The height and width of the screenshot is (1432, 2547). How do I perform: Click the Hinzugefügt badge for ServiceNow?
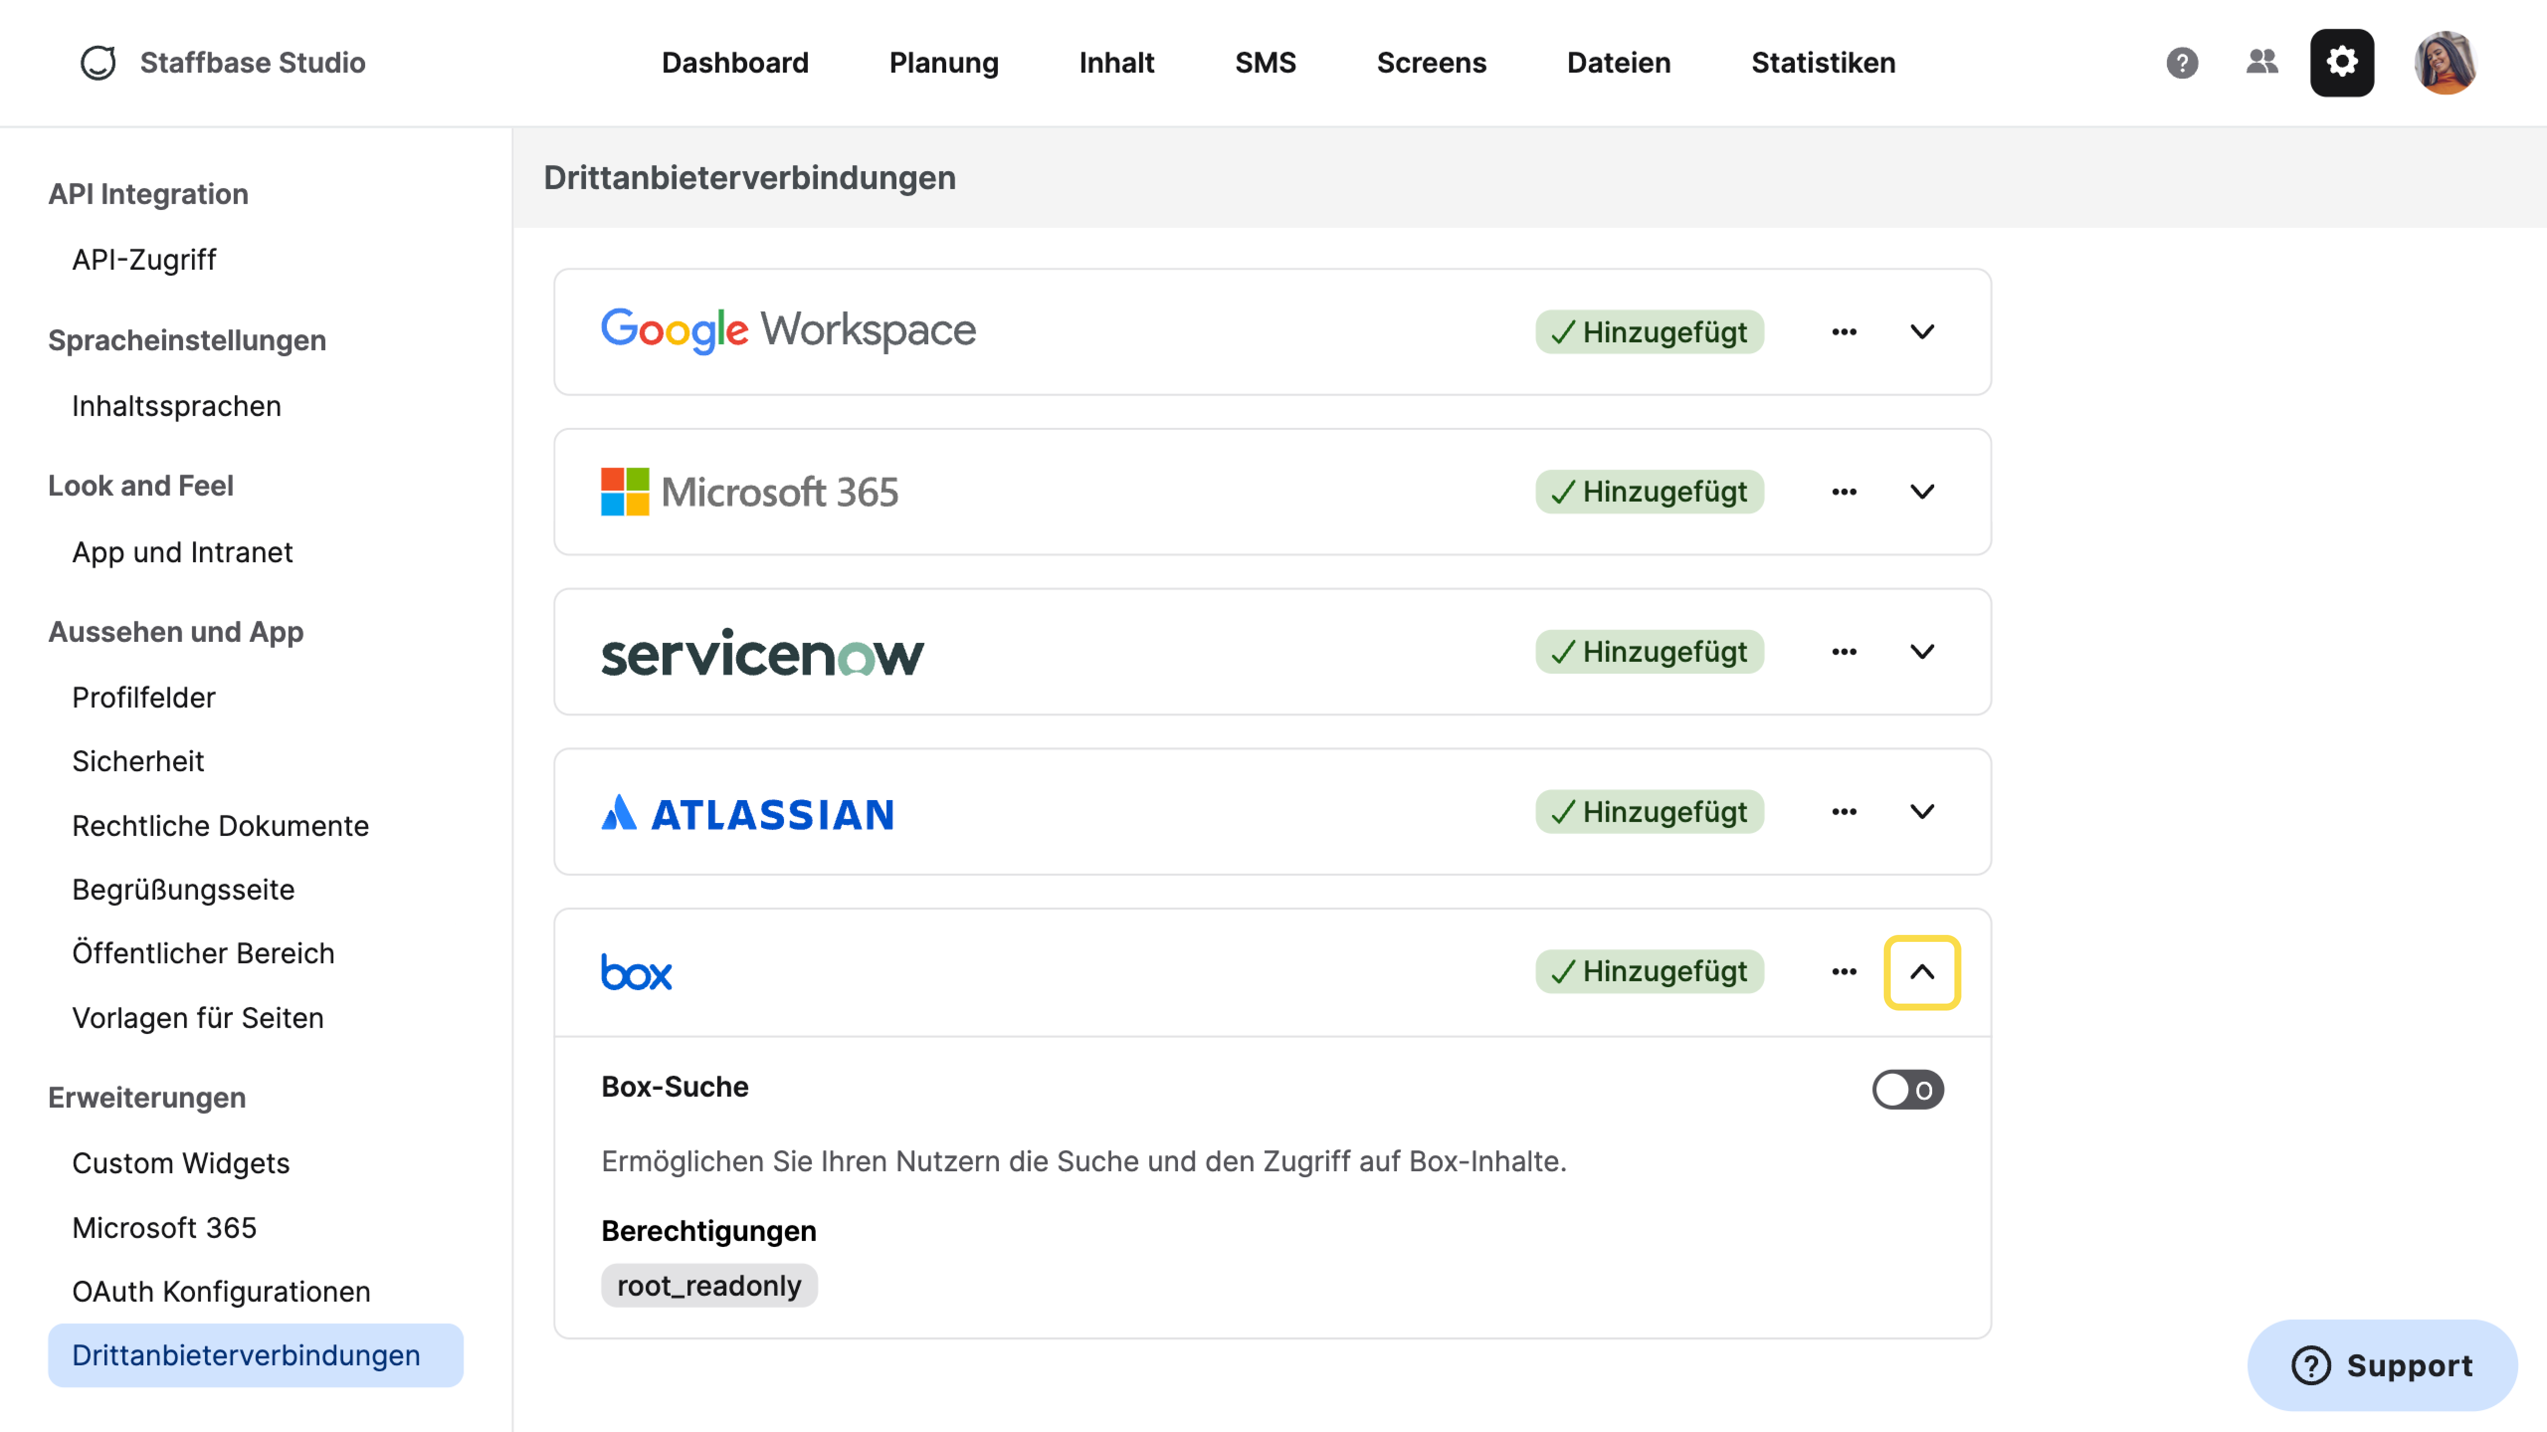pyautogui.click(x=1648, y=652)
